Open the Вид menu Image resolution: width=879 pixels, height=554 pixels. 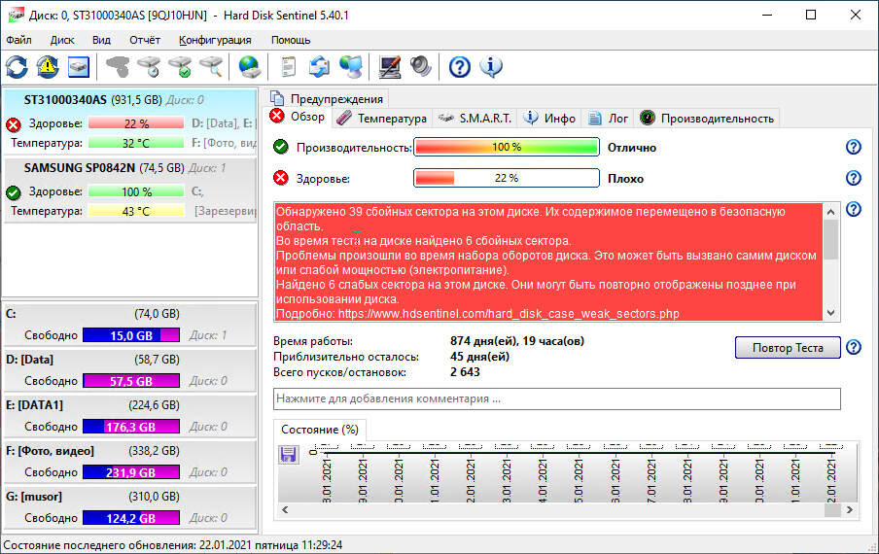101,40
